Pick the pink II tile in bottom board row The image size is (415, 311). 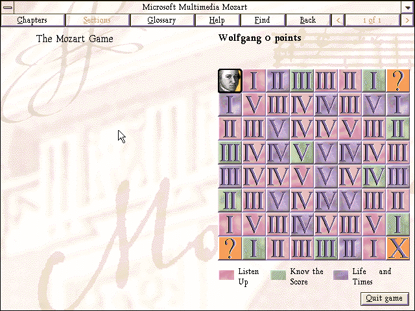pyautogui.click(x=278, y=248)
